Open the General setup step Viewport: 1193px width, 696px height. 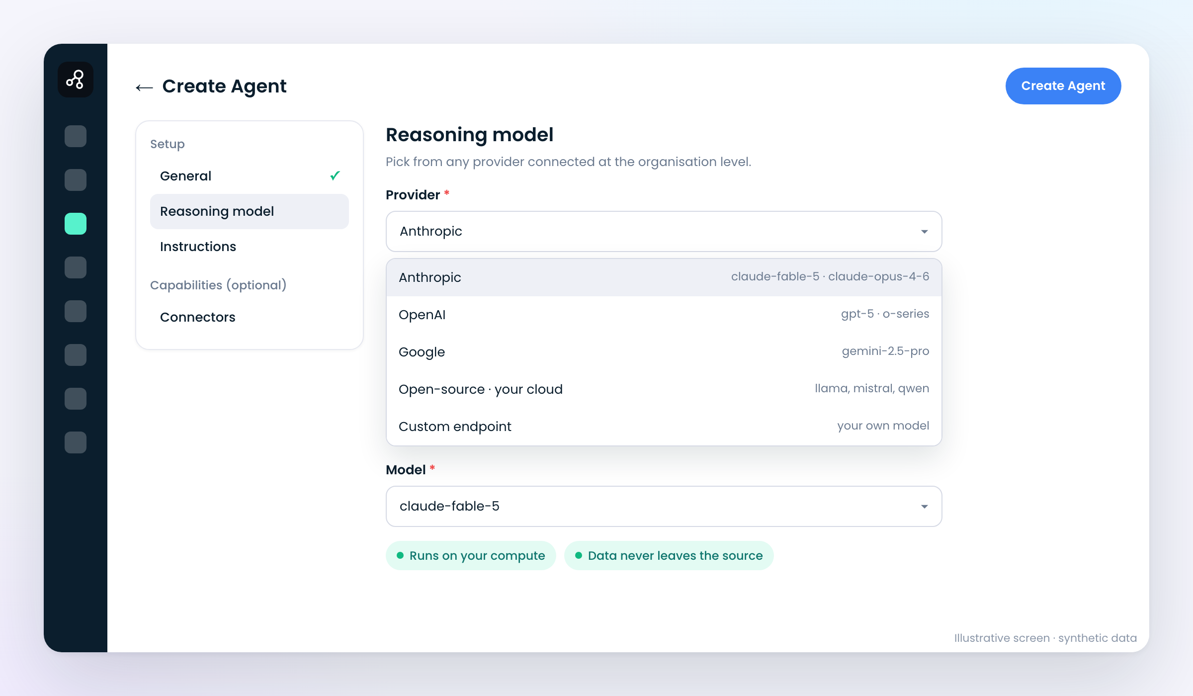pyautogui.click(x=250, y=176)
